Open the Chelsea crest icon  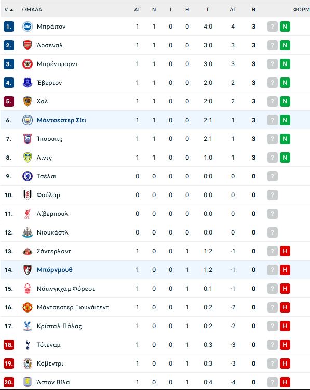click(x=28, y=176)
